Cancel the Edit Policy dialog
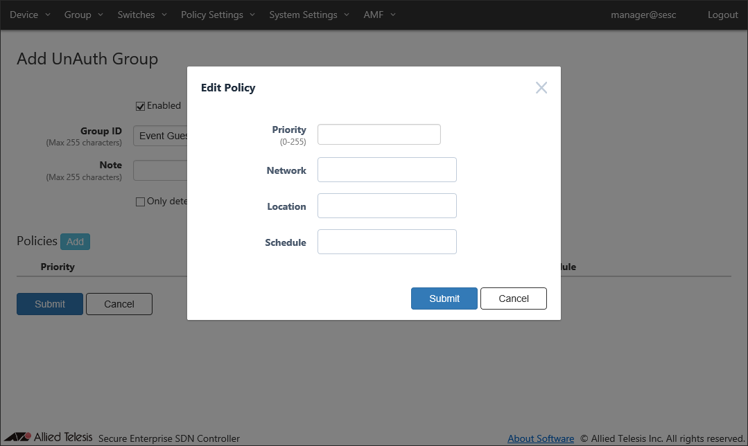The height and width of the screenshot is (446, 748). coord(514,298)
